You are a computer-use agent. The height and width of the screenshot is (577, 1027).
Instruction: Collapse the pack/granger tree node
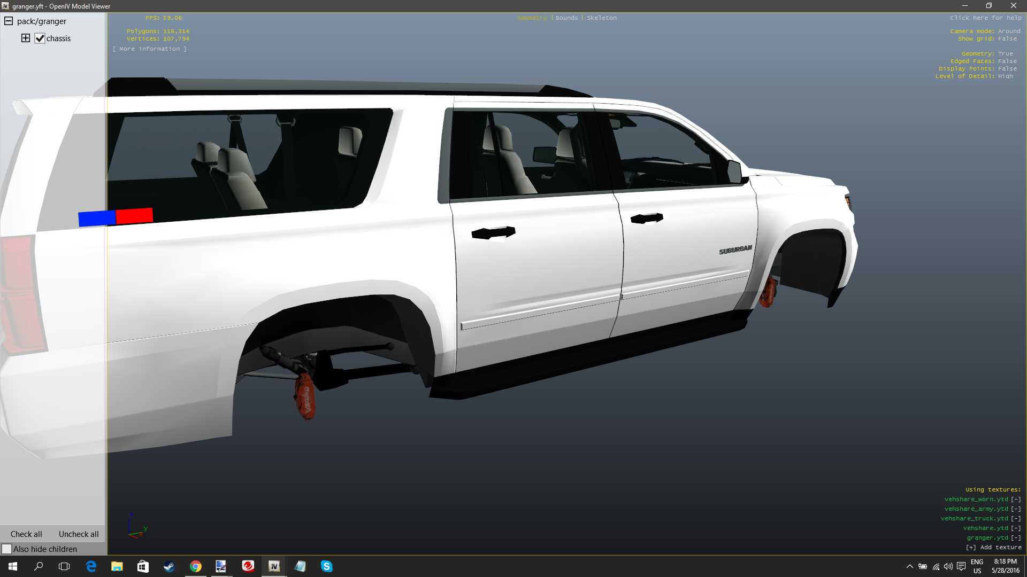(9, 21)
